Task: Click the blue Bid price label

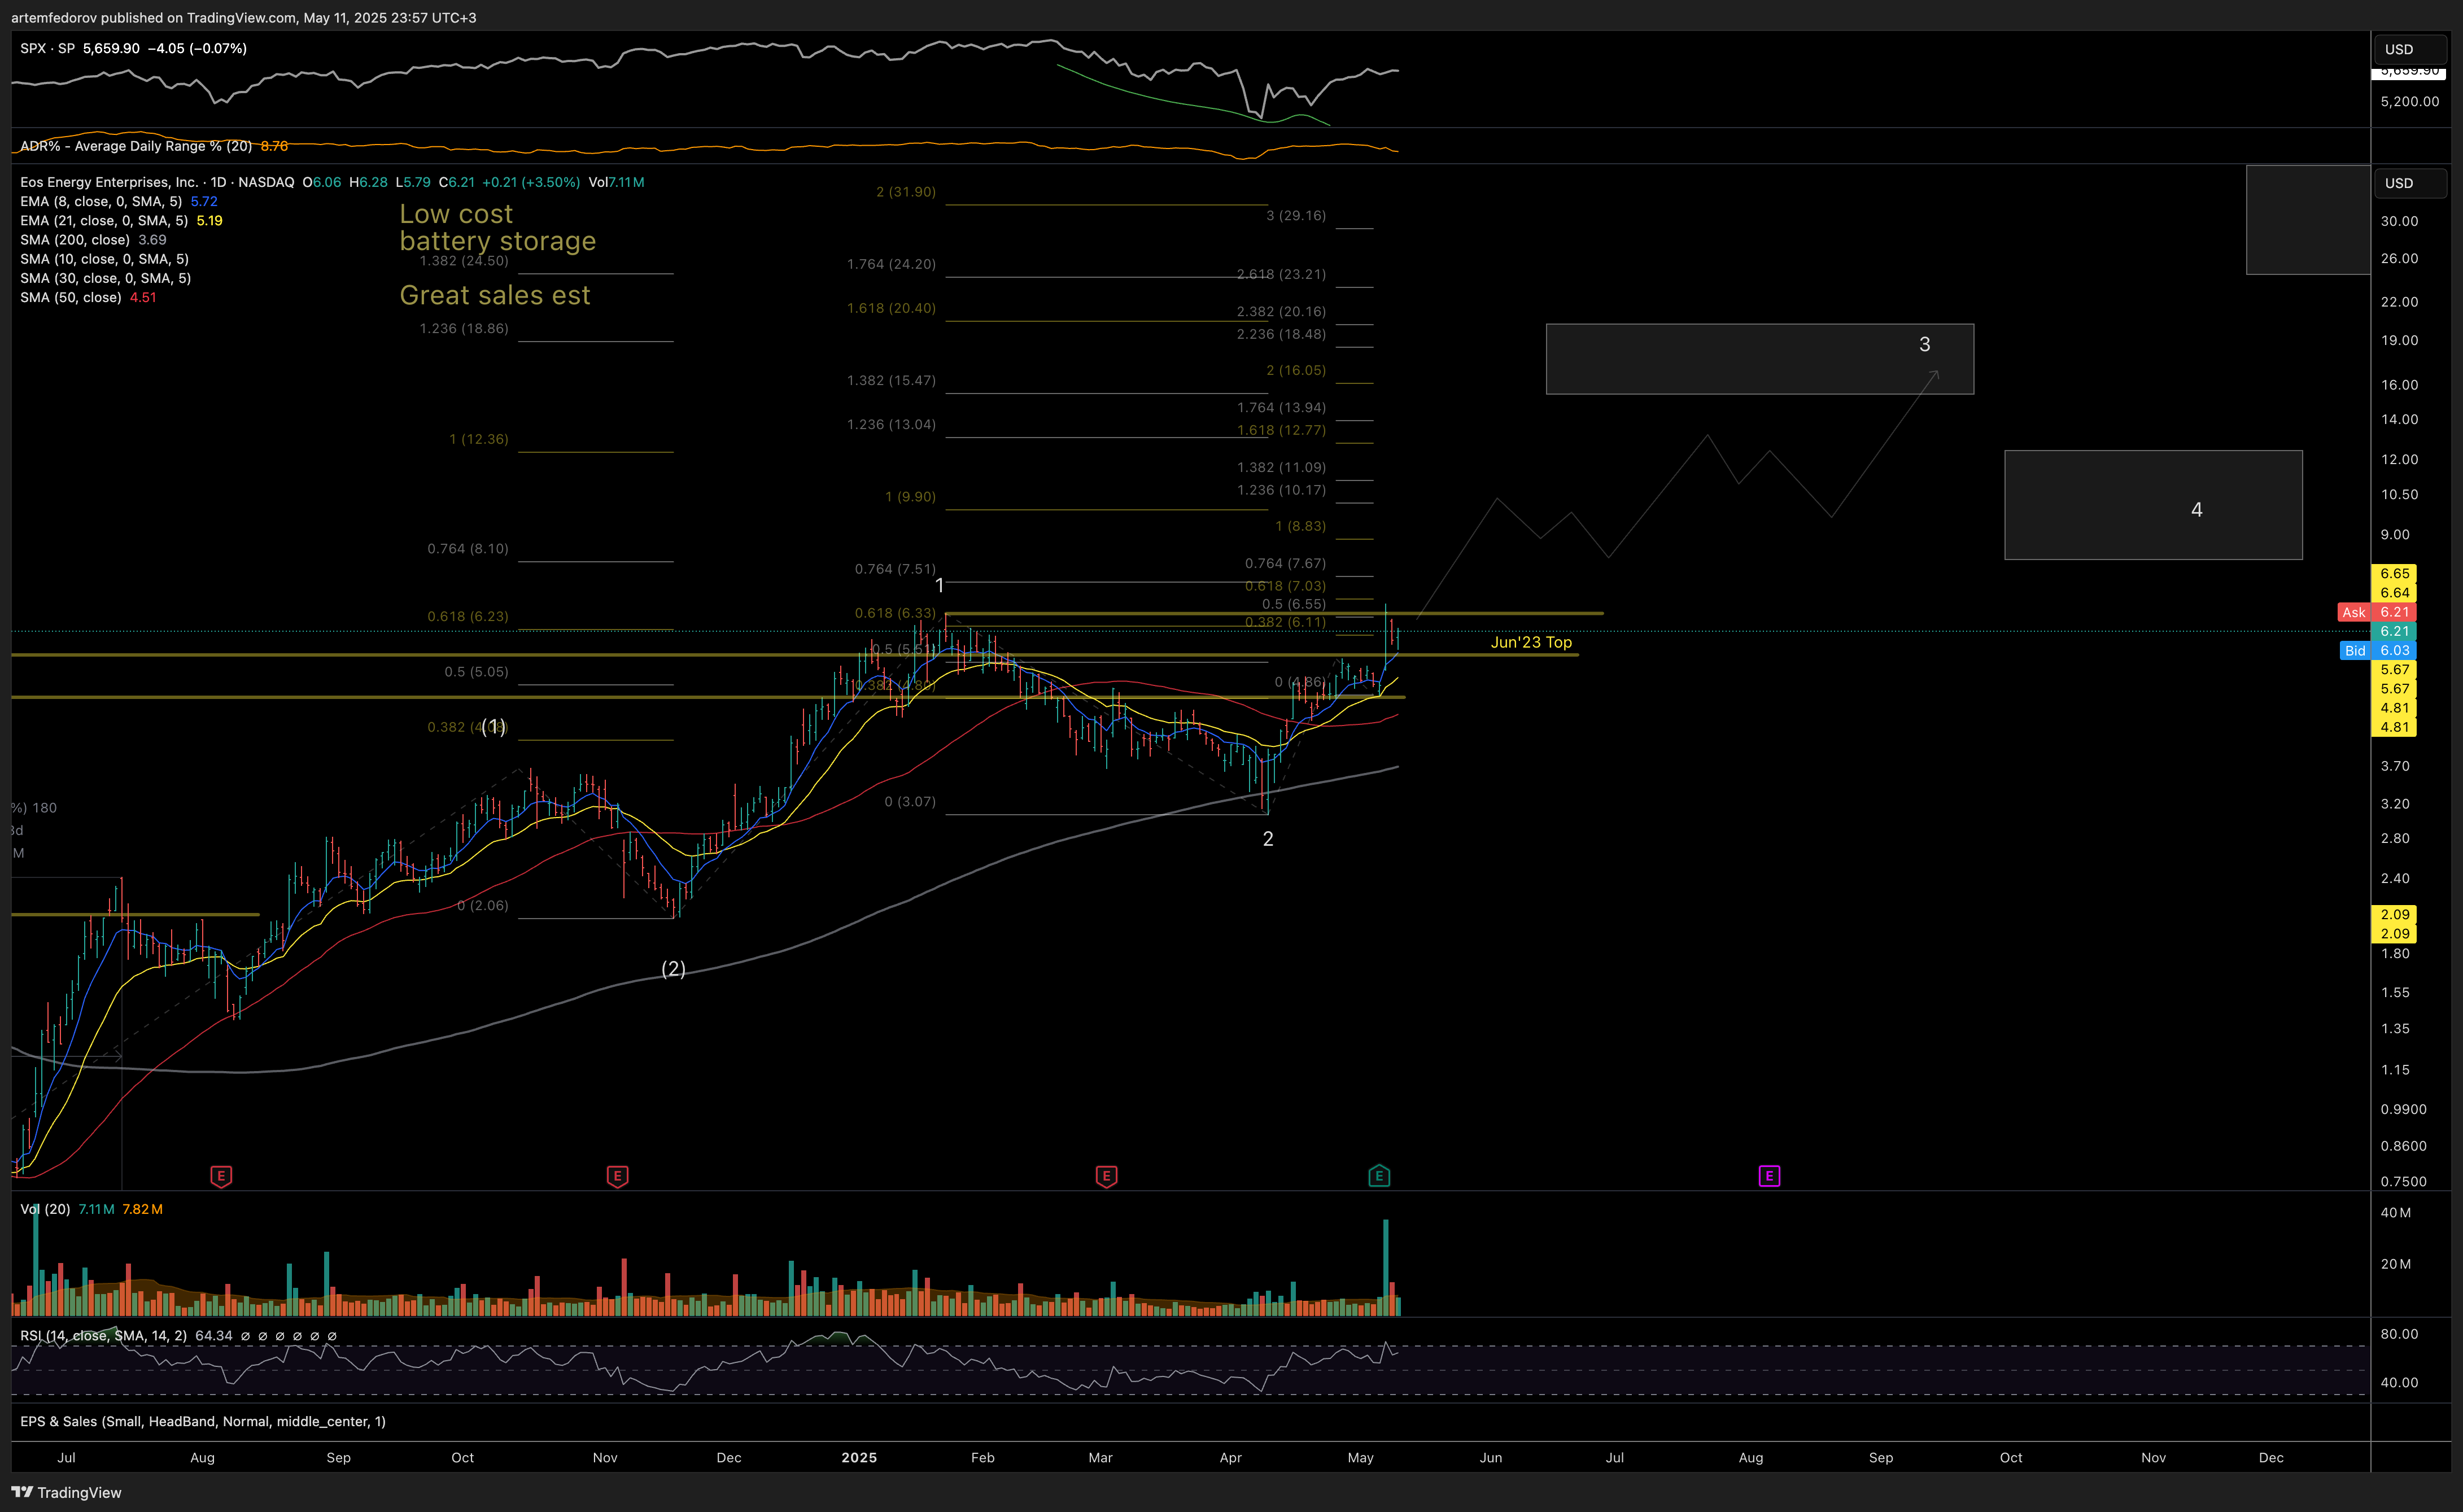Action: (x=2376, y=650)
